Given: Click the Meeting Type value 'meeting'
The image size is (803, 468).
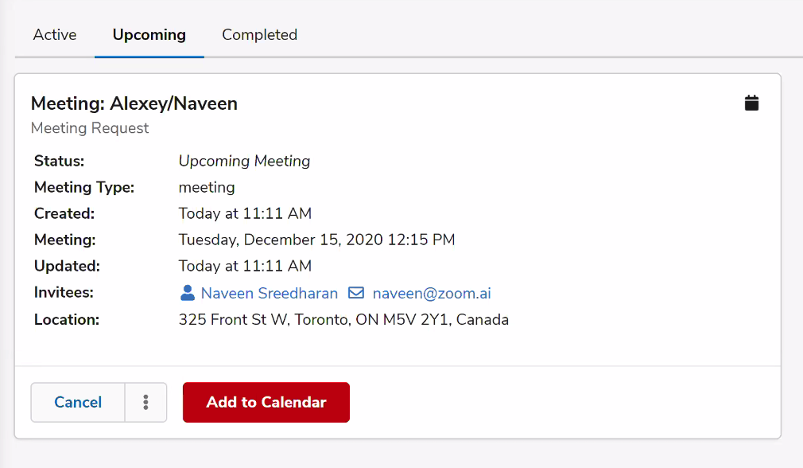Looking at the screenshot, I should coord(207,188).
